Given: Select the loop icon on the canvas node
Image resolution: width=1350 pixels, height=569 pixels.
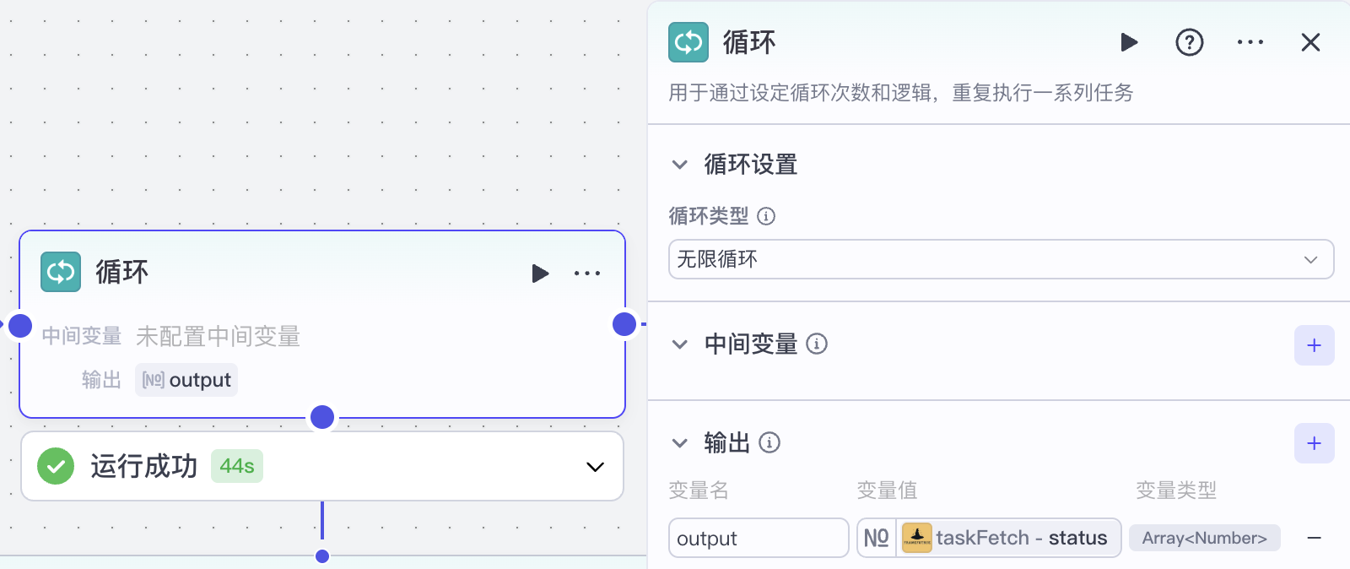Looking at the screenshot, I should click(x=60, y=272).
